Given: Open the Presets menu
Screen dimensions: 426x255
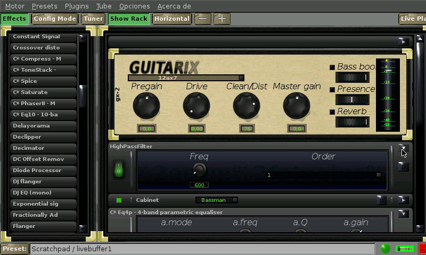Looking at the screenshot, I should pyautogui.click(x=44, y=6).
